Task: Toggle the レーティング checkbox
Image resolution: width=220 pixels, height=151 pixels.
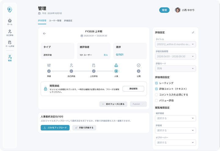Action: (x=156, y=83)
